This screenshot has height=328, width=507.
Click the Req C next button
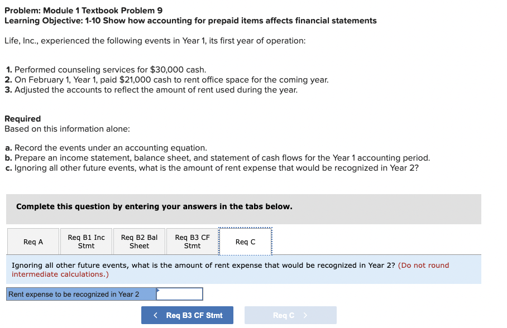(290, 315)
